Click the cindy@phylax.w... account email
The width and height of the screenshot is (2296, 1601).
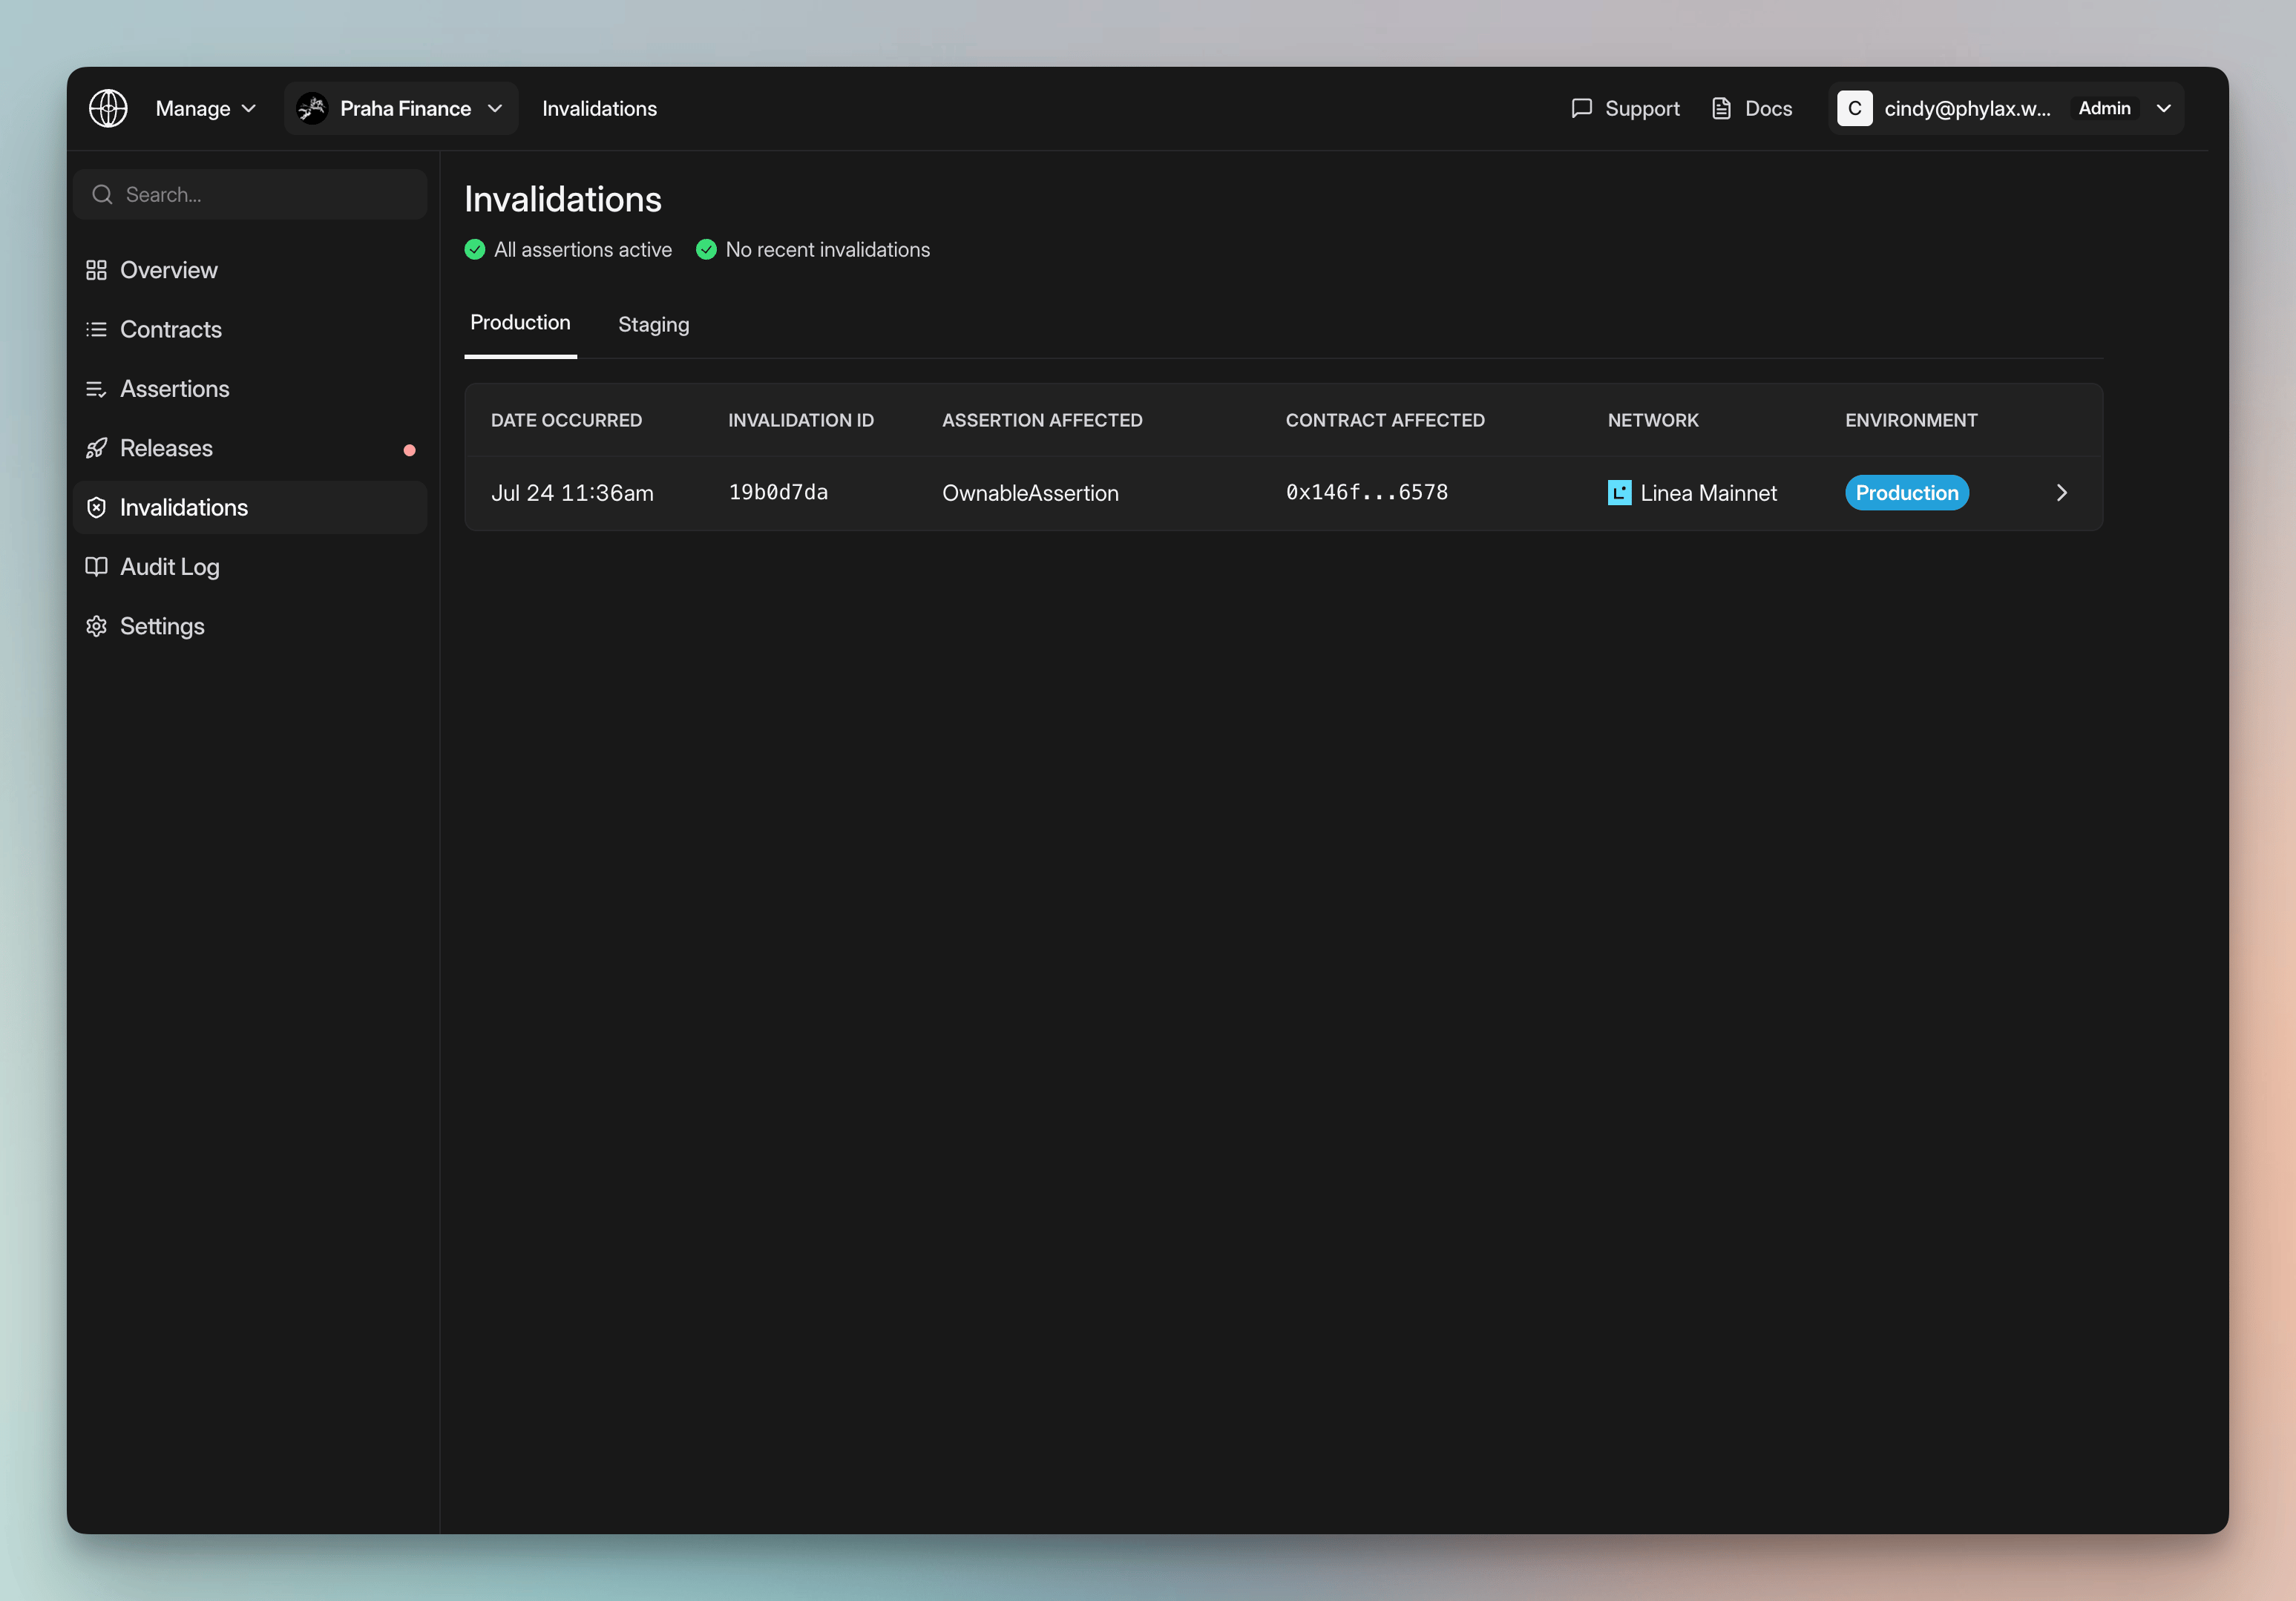[x=1967, y=108]
